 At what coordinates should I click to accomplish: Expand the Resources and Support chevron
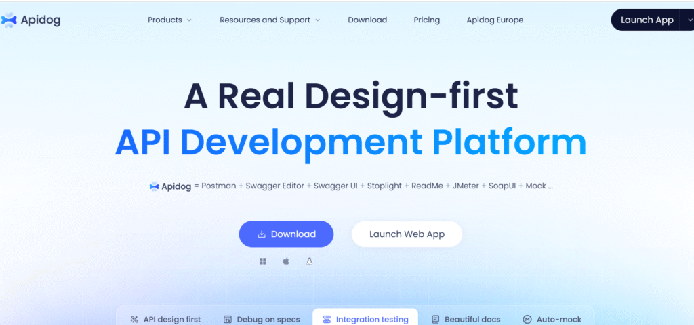(317, 20)
